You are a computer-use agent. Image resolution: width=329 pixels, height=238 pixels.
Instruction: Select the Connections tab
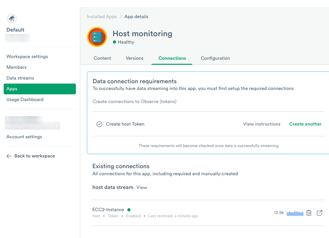tap(172, 58)
